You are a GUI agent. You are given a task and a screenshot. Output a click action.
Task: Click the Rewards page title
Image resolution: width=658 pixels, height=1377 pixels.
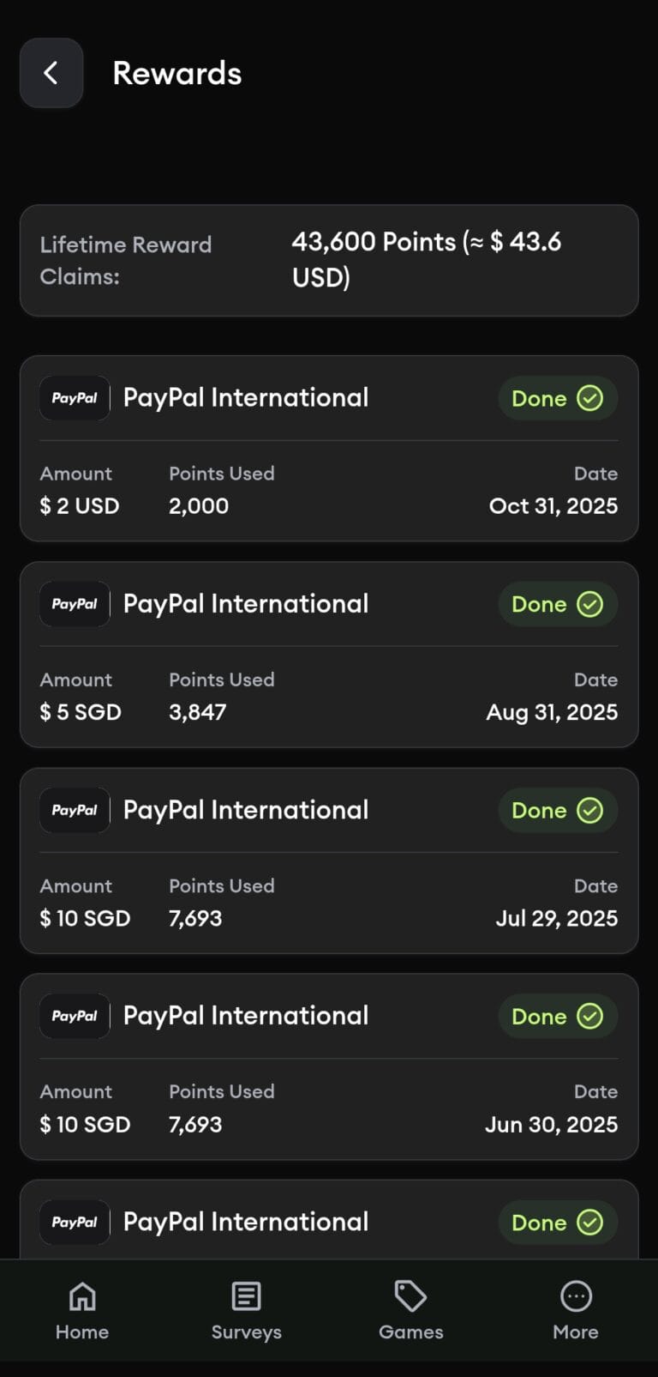177,73
